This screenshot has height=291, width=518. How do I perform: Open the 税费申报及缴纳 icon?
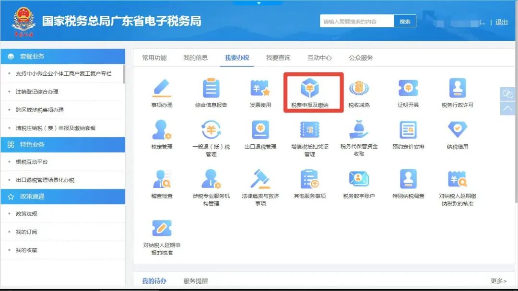(x=309, y=88)
